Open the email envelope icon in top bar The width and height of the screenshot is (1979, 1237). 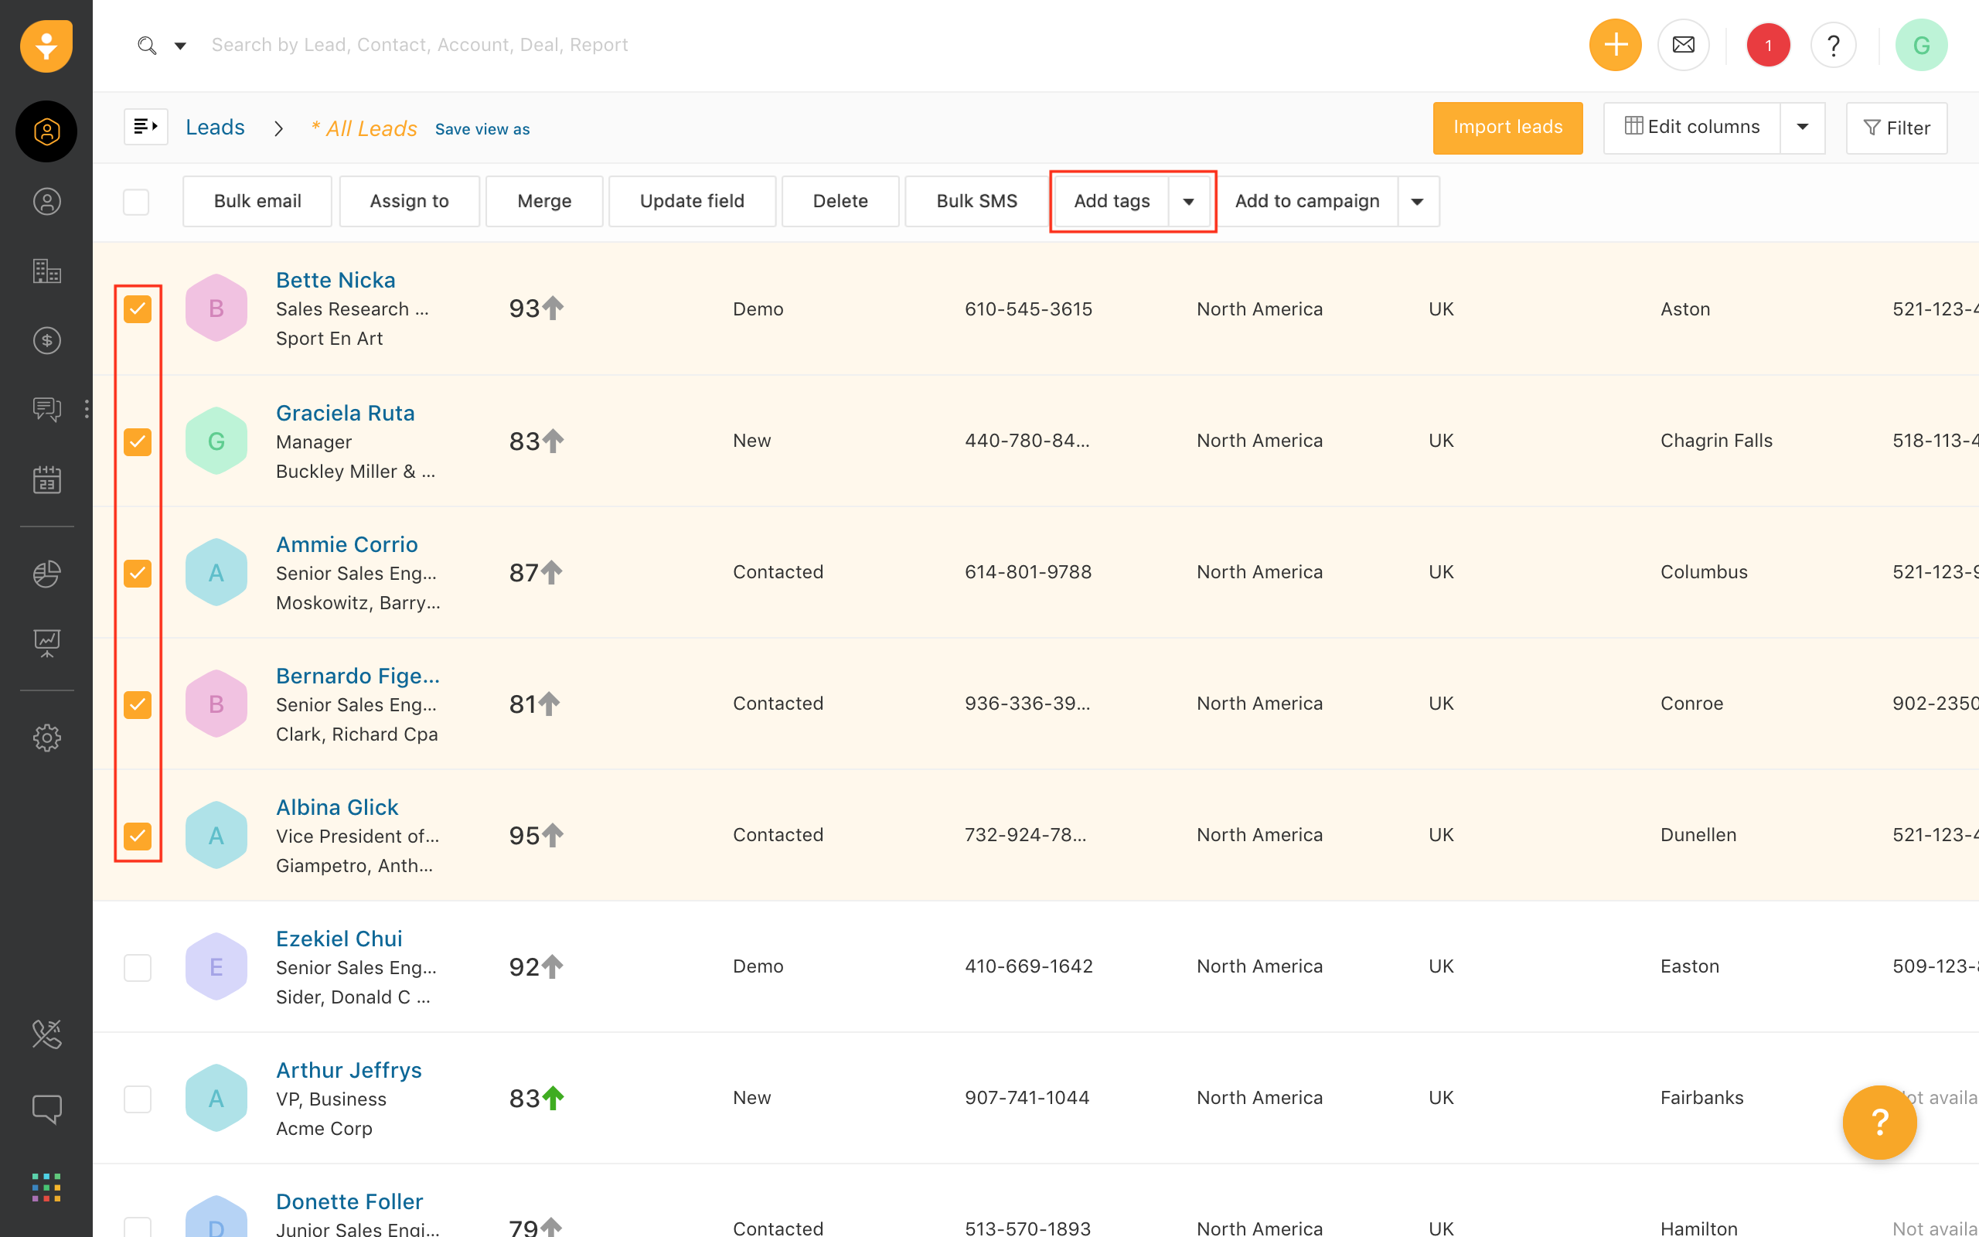[x=1683, y=45]
